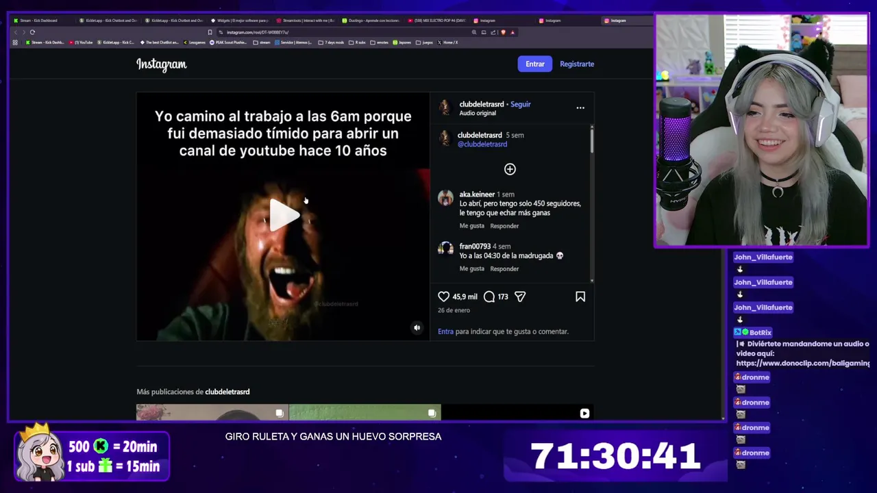877x493 pixels.
Task: Open fran00793's profile avatar
Action: click(x=445, y=249)
